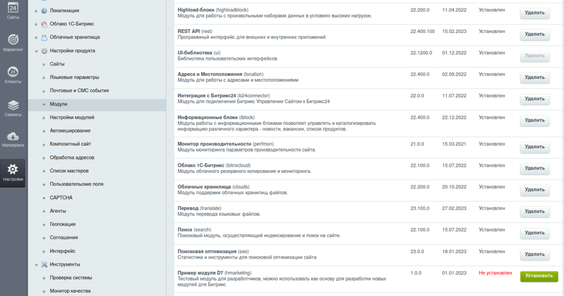This screenshot has height=296, width=564.
Task: Click the Облачные хранилища flask icon
Action: (x=44, y=37)
